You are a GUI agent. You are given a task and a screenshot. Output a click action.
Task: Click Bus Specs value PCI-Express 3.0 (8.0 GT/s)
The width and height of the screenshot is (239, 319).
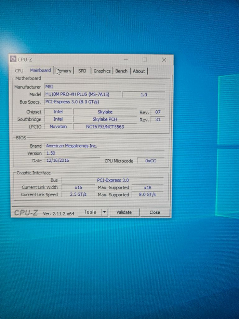[105, 102]
